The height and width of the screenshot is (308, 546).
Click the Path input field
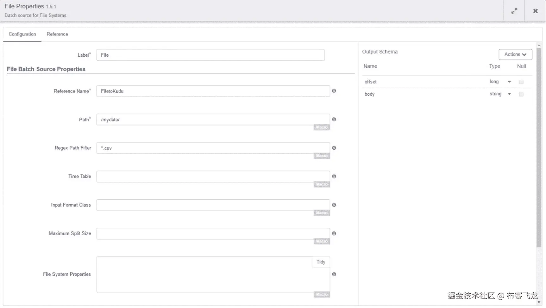coord(213,120)
